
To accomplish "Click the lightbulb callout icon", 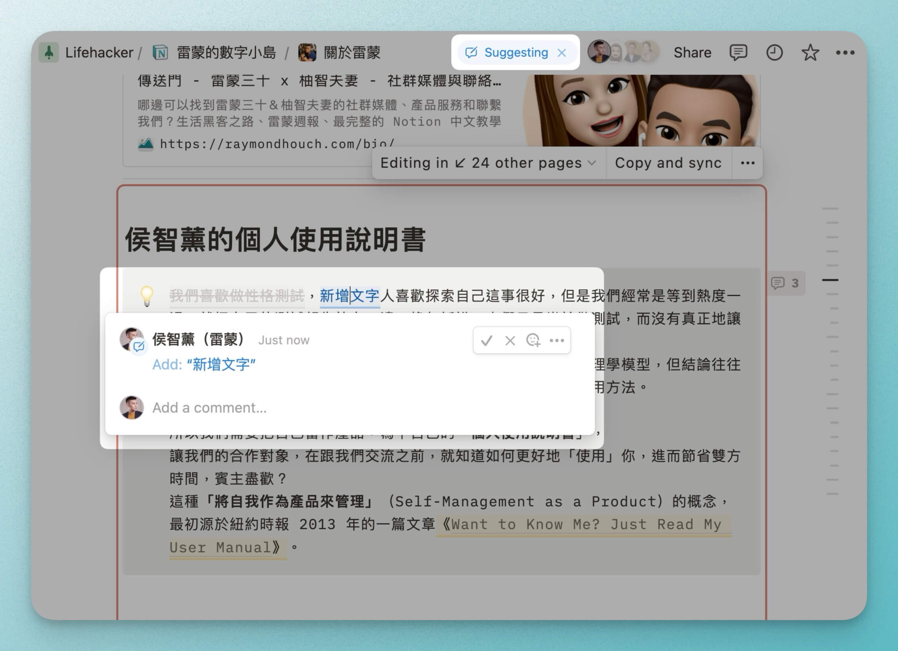I will pyautogui.click(x=146, y=296).
